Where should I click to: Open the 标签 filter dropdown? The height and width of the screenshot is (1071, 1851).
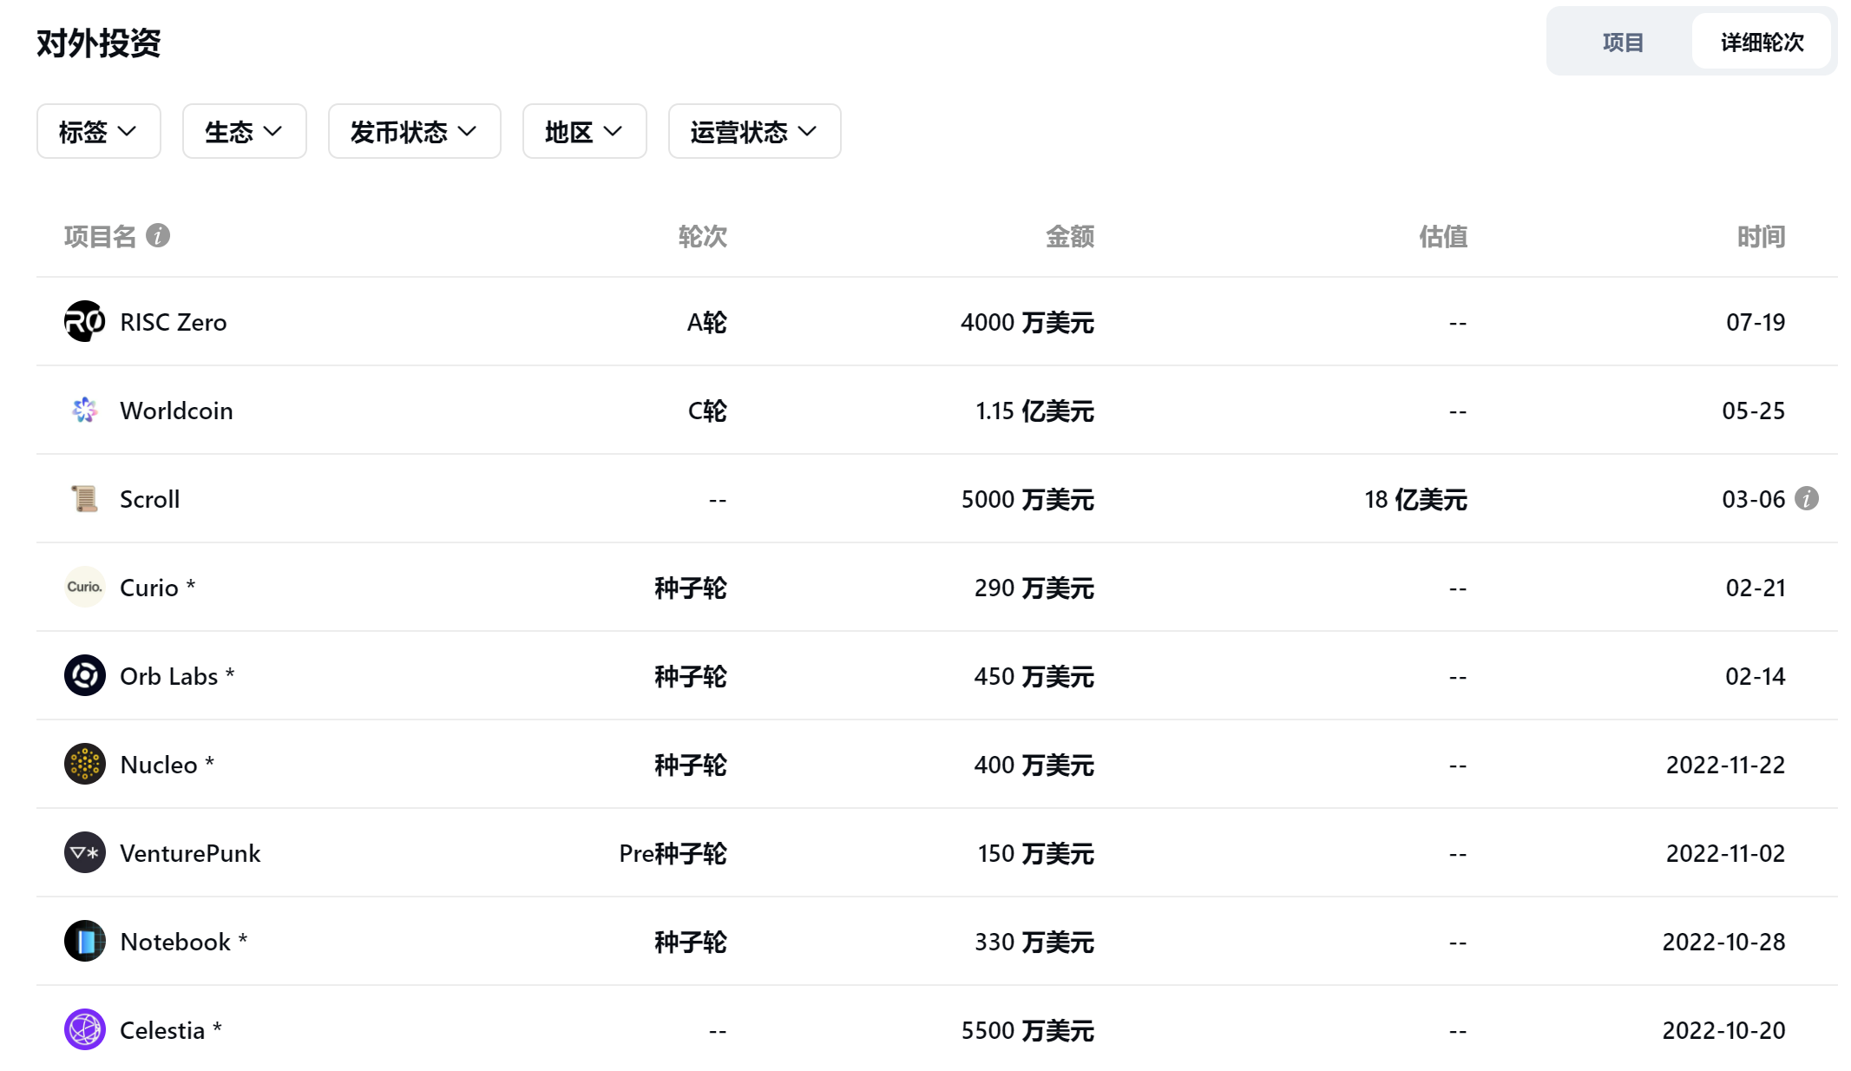tap(99, 132)
